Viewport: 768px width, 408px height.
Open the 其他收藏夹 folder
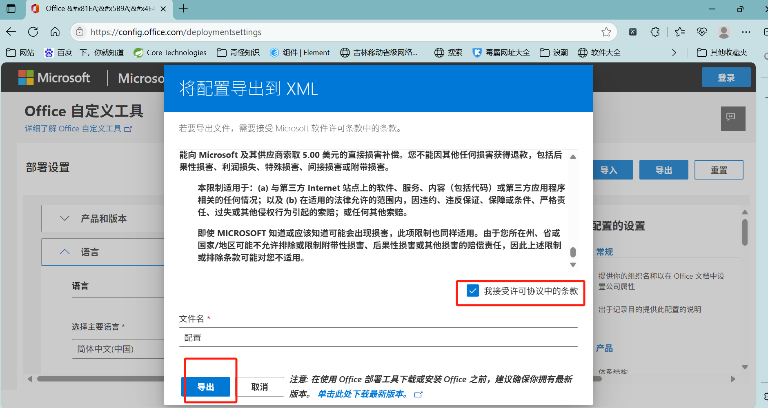[722, 53]
